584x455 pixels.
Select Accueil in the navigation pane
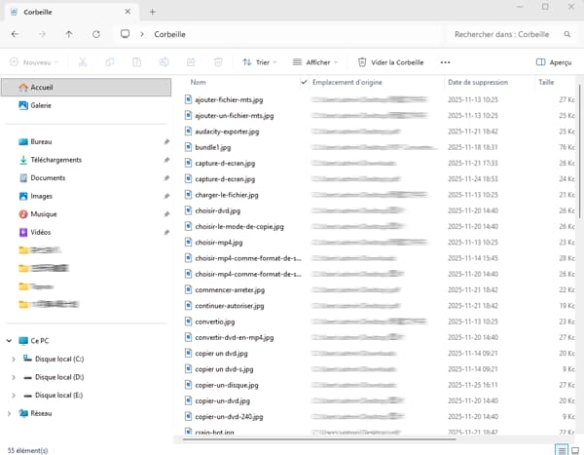[x=43, y=87]
